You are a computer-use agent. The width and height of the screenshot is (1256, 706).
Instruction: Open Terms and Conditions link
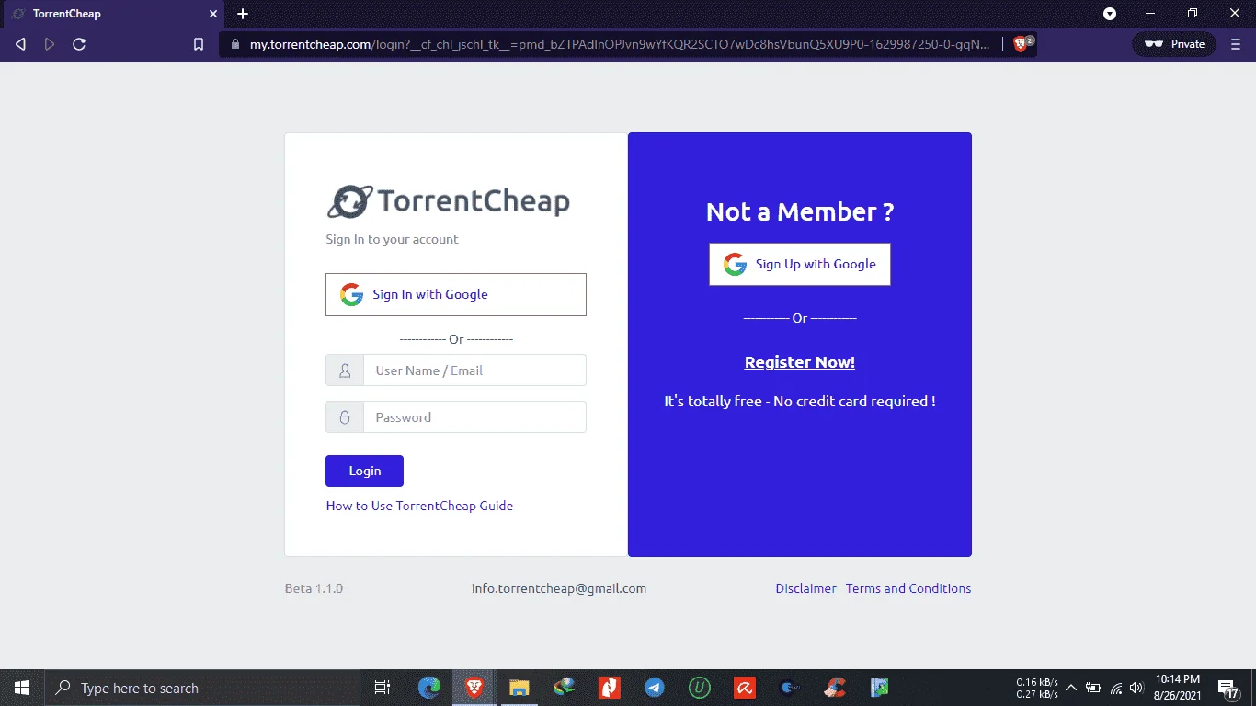pos(908,588)
